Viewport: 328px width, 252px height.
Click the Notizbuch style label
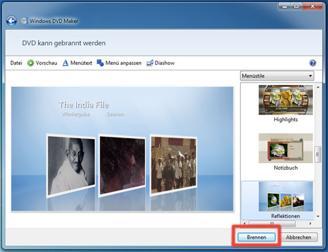pyautogui.click(x=285, y=168)
